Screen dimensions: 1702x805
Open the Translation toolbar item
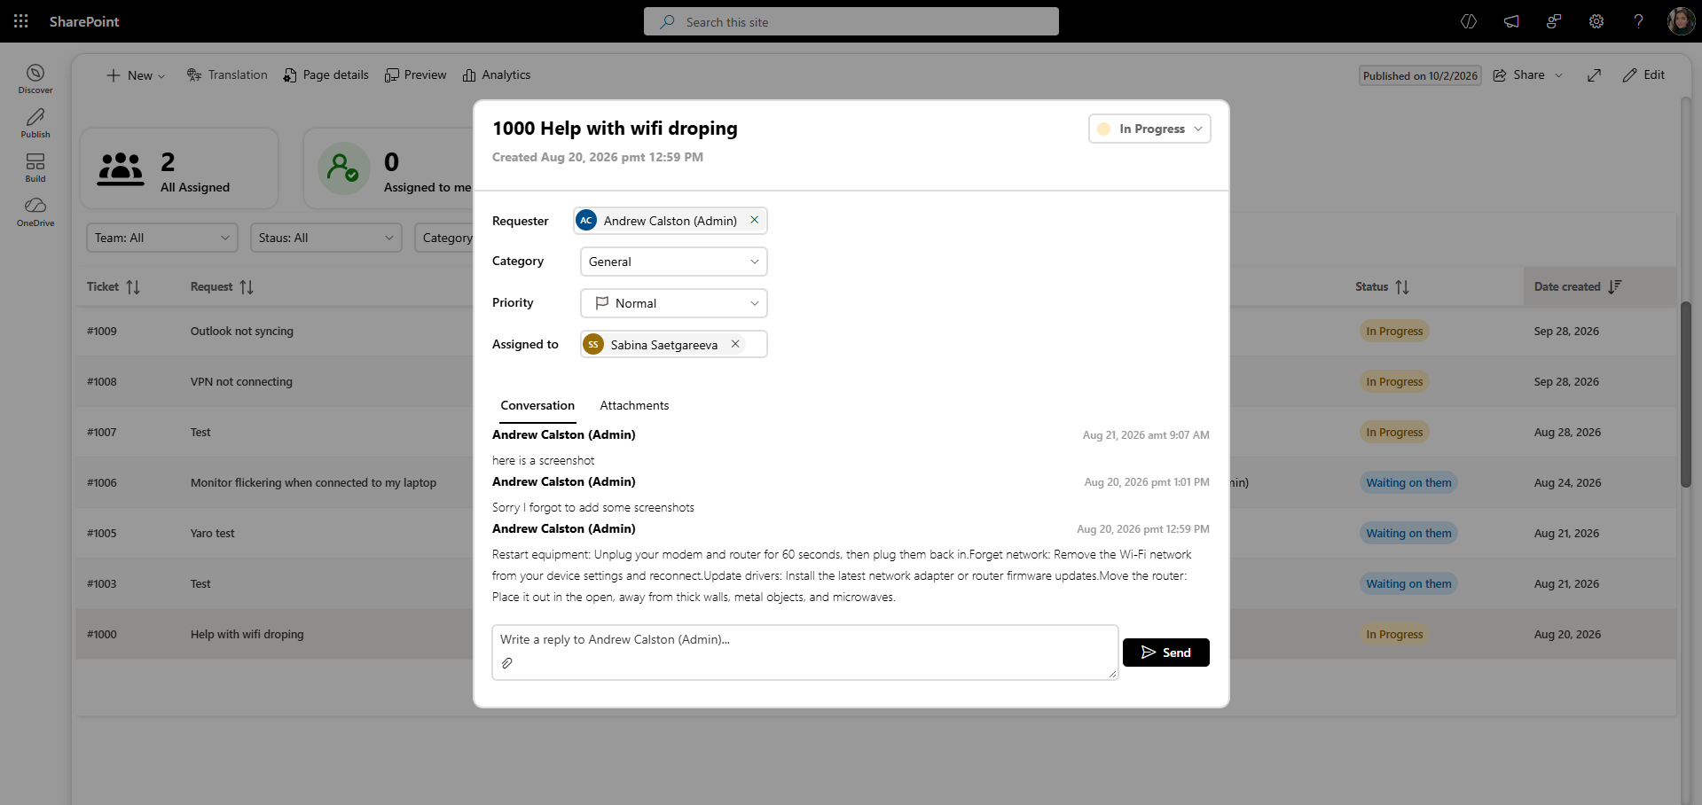click(227, 75)
